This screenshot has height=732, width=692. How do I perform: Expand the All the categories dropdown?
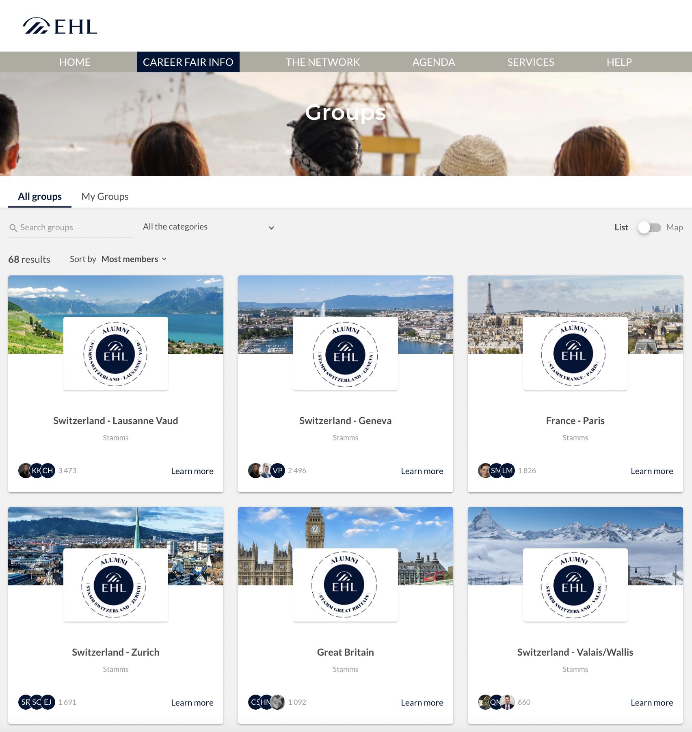click(x=210, y=227)
